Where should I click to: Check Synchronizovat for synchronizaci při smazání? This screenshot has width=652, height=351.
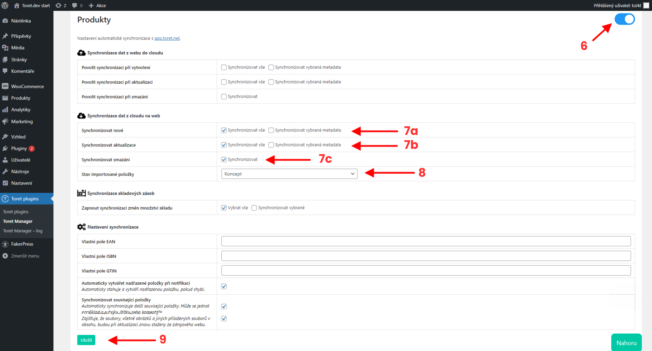coord(224,96)
